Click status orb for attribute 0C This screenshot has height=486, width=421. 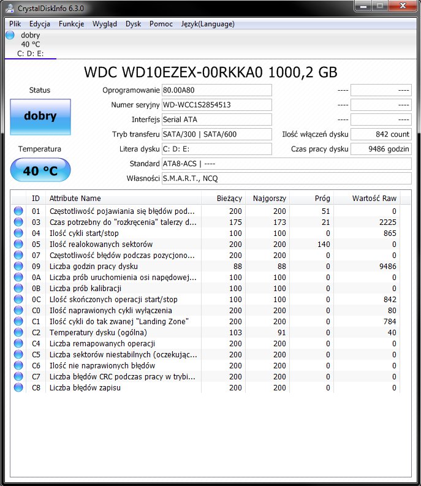[18, 299]
